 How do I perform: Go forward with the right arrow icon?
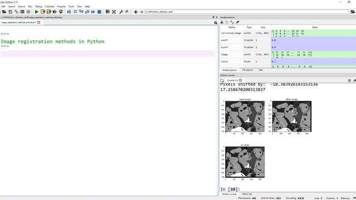(142, 12)
